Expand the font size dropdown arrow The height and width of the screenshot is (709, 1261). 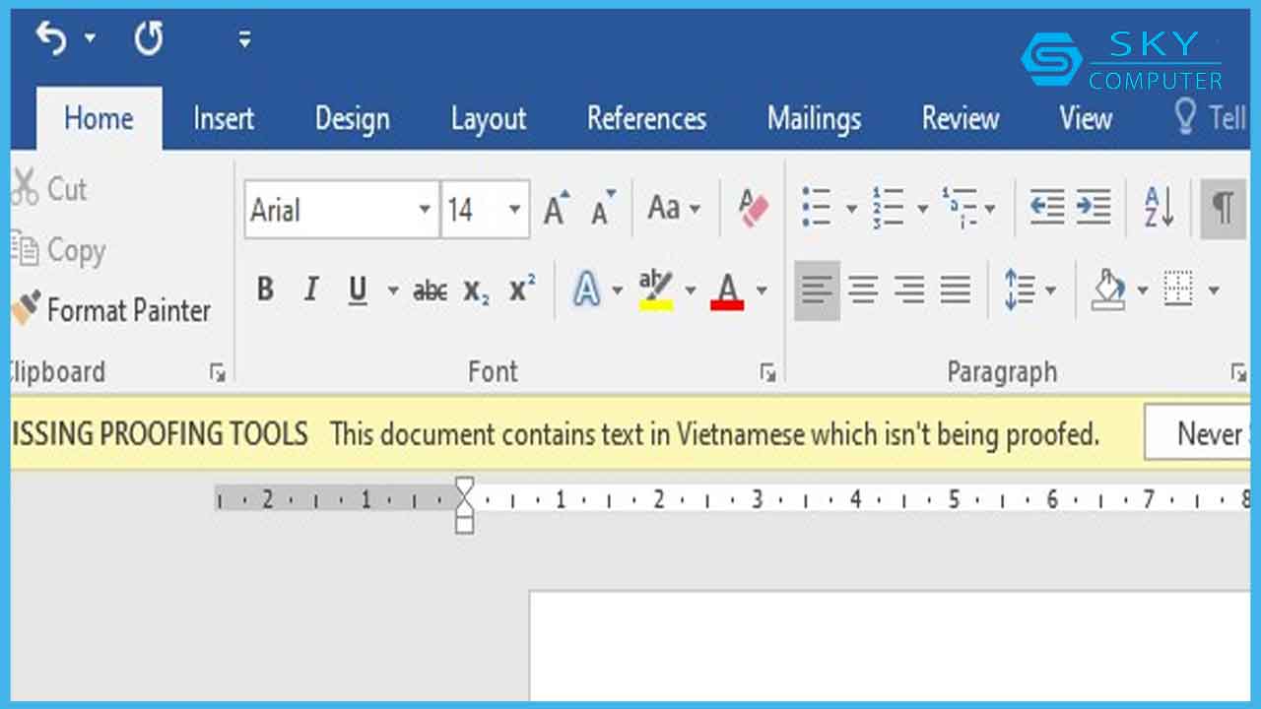(x=515, y=210)
